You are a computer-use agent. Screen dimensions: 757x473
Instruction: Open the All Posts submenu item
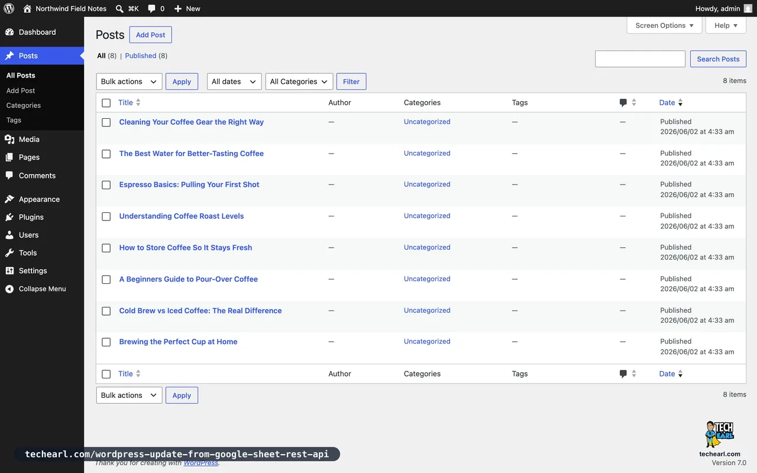tap(21, 76)
